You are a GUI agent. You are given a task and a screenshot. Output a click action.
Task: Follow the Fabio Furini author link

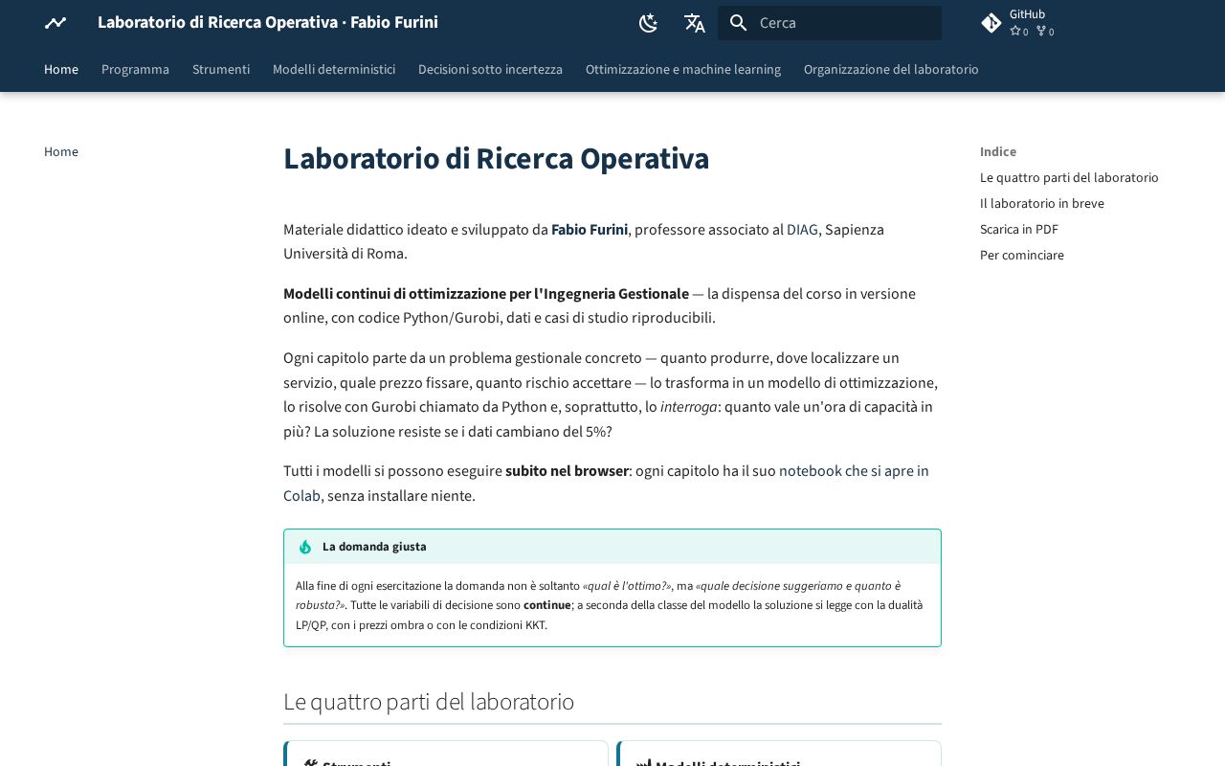pos(590,230)
